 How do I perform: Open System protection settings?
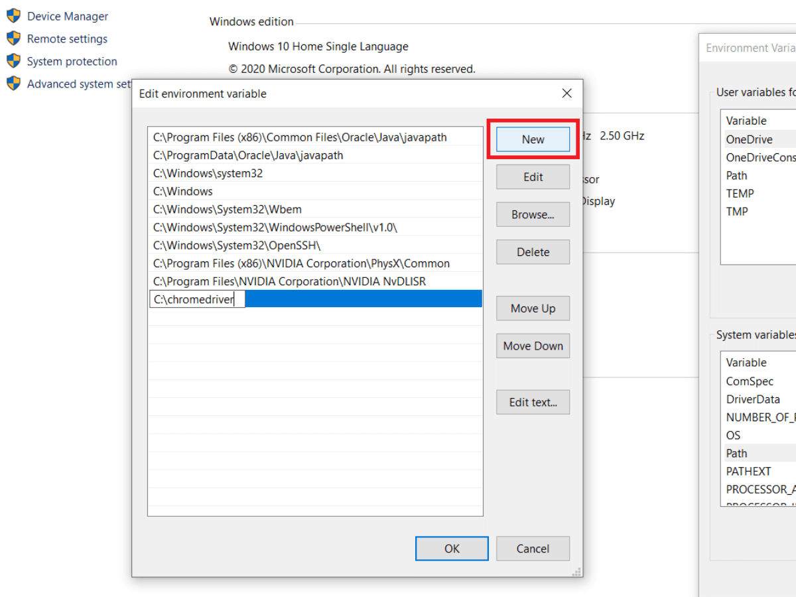pos(71,61)
